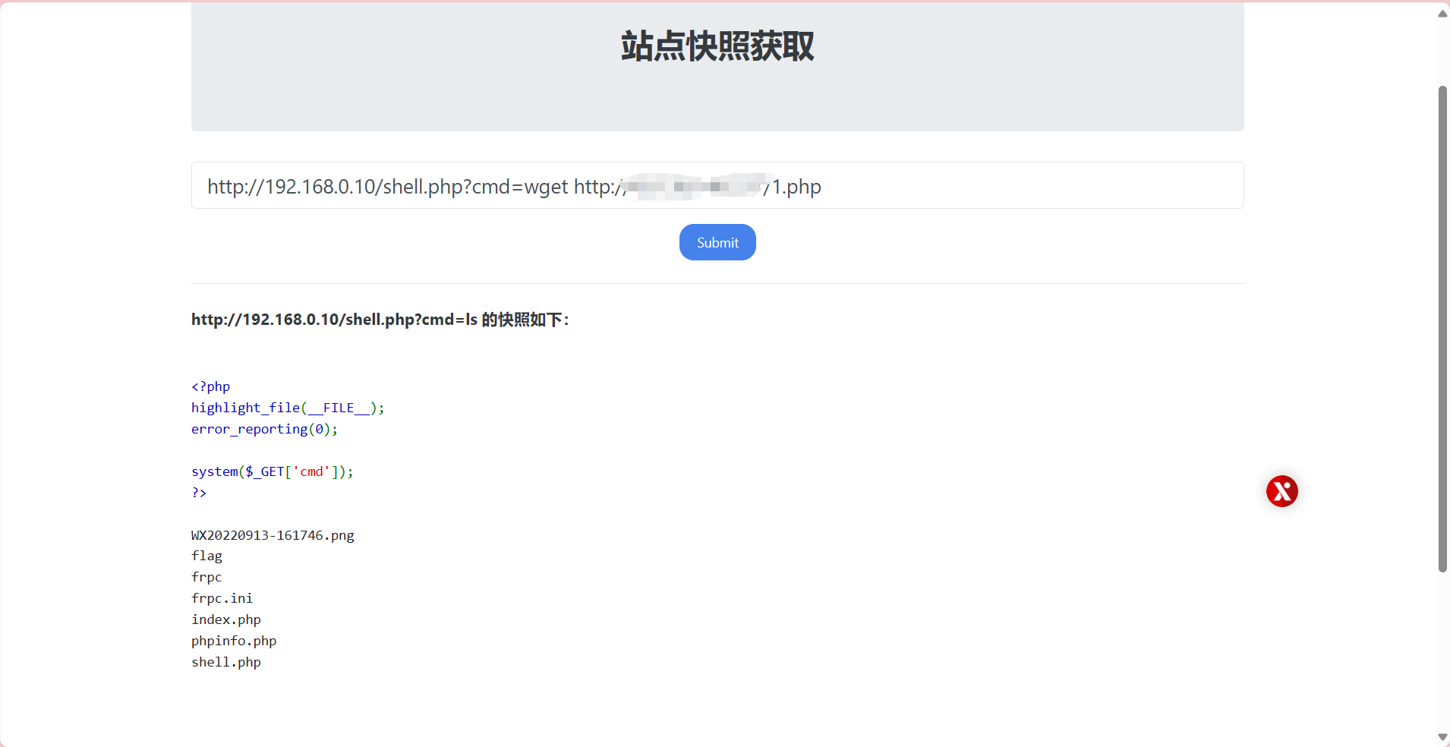Click the flag entry in the listing

[x=206, y=556]
